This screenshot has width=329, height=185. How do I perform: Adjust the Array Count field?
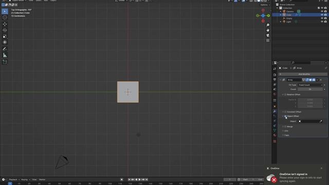[310, 89]
